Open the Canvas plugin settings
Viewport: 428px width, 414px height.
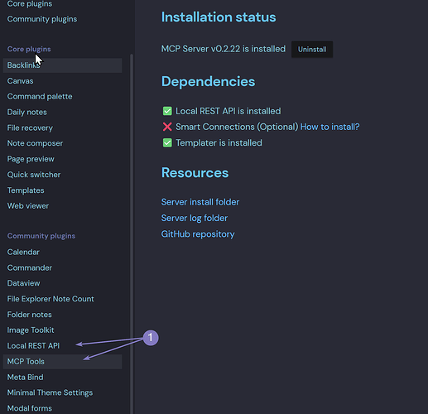coord(62,81)
